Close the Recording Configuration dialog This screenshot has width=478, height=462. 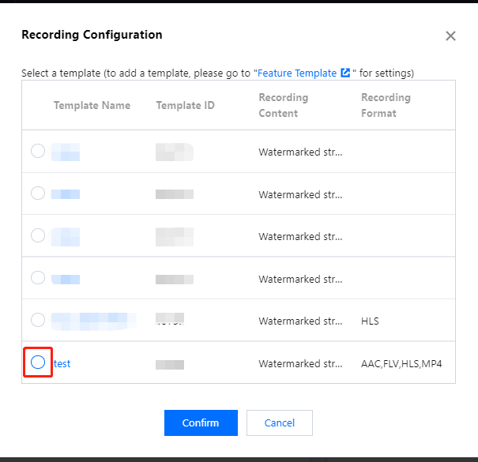pyautogui.click(x=450, y=36)
